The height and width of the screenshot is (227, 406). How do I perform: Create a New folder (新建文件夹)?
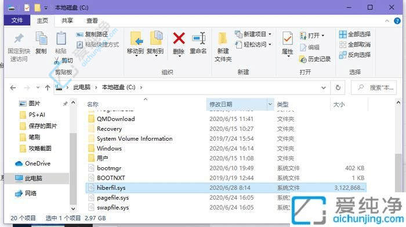223,46
